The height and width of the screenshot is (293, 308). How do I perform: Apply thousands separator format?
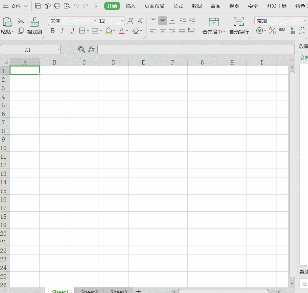point(282,31)
